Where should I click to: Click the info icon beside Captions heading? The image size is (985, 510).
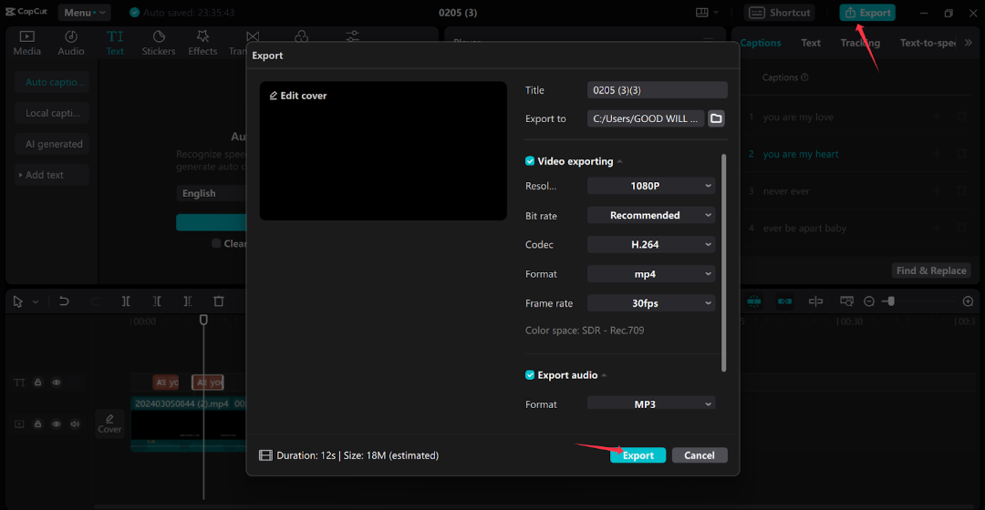click(x=804, y=77)
